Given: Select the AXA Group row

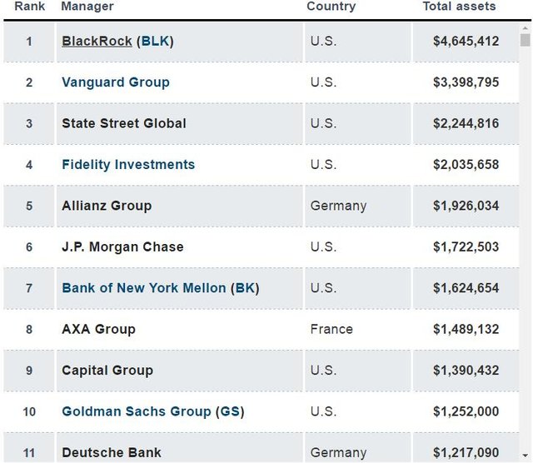Looking at the screenshot, I should [98, 329].
